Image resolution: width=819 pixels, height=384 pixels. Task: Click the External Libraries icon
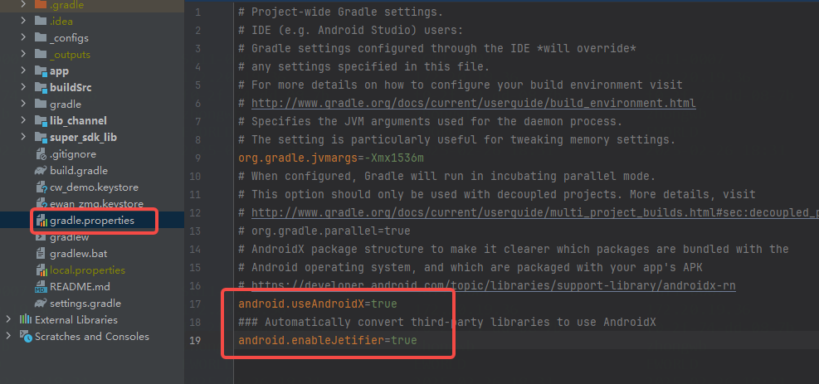click(26, 319)
